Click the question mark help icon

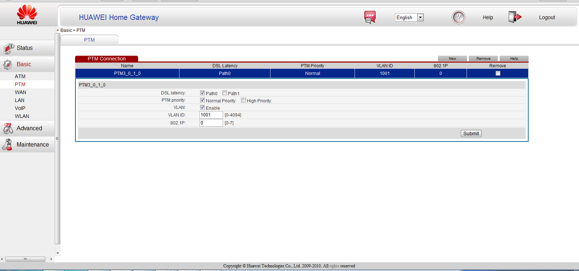(459, 17)
